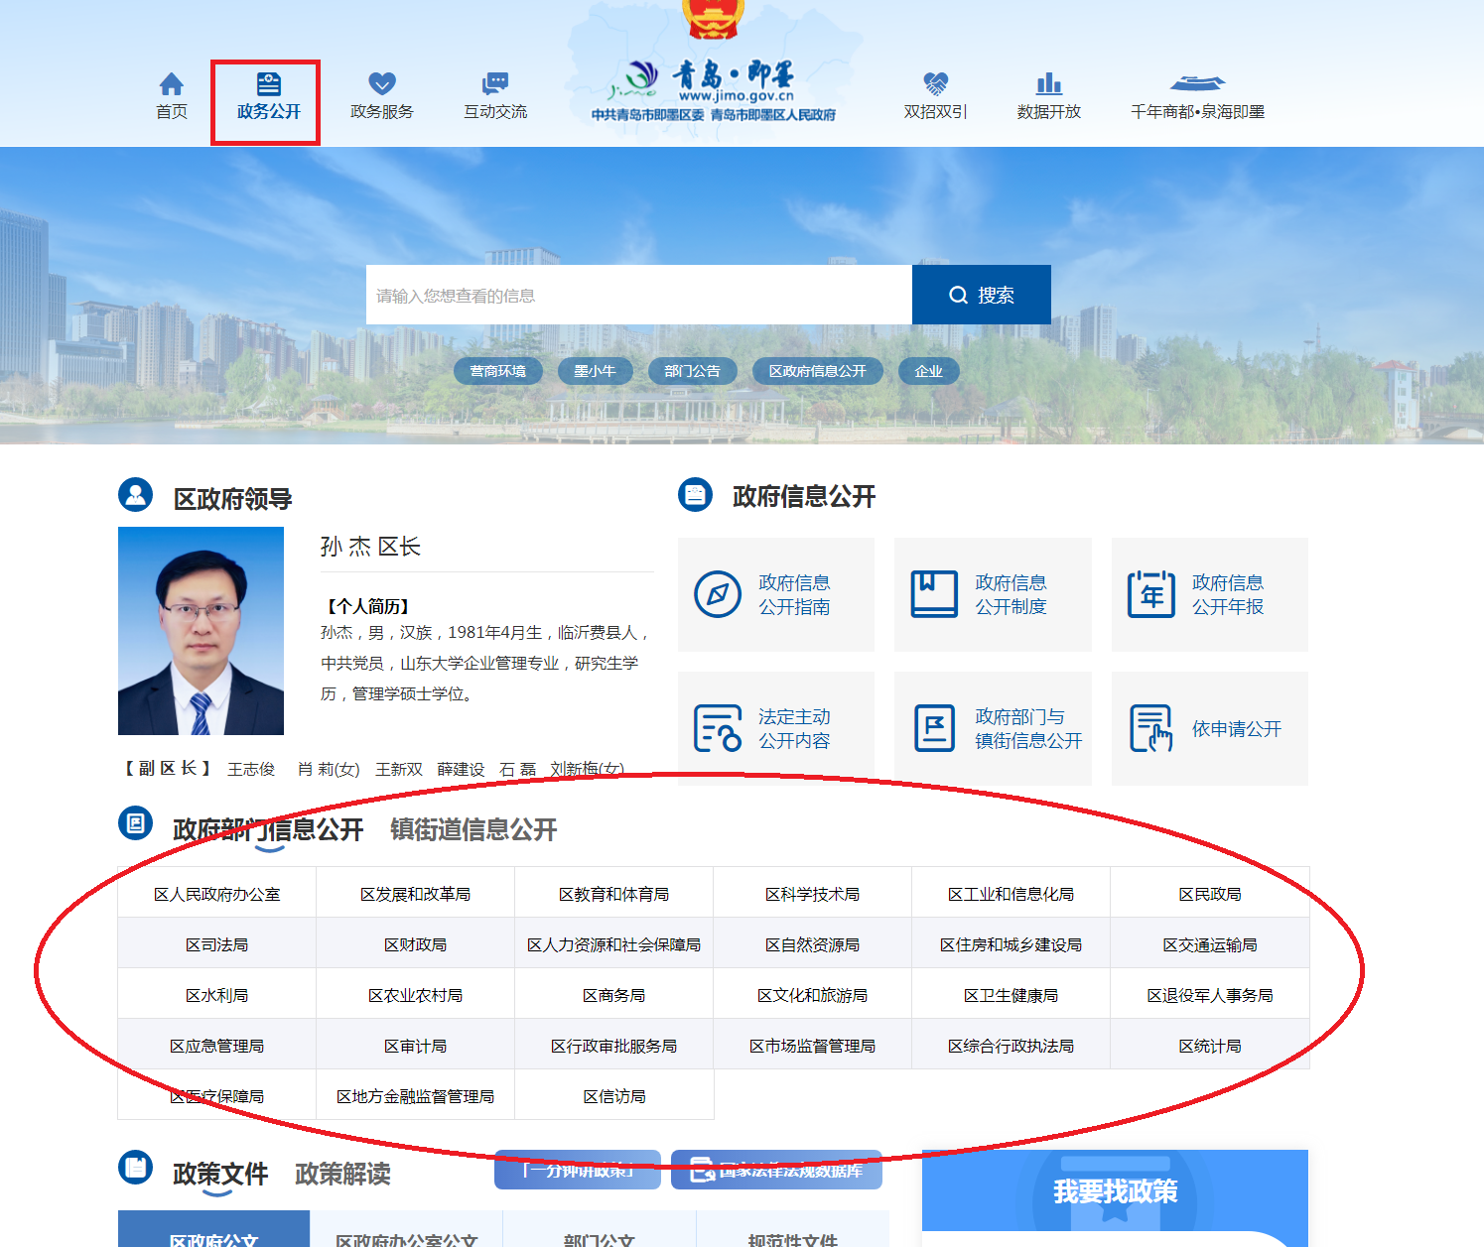Click the 双招双引 handshake icon
This screenshot has width=1484, height=1247.
[x=935, y=84]
